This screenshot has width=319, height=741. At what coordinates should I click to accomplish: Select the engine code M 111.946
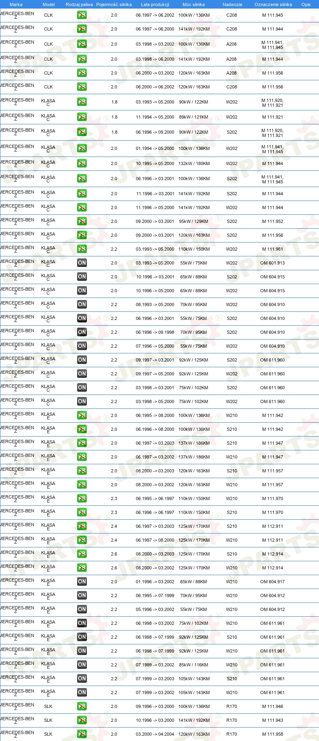click(x=272, y=706)
